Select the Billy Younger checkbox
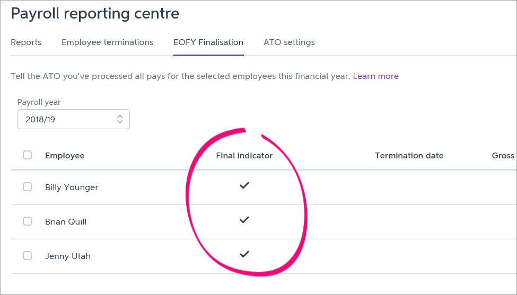Viewport: 517px width, 295px height. (x=28, y=187)
